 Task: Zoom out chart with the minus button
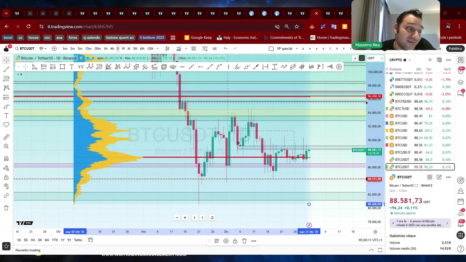coord(177,218)
